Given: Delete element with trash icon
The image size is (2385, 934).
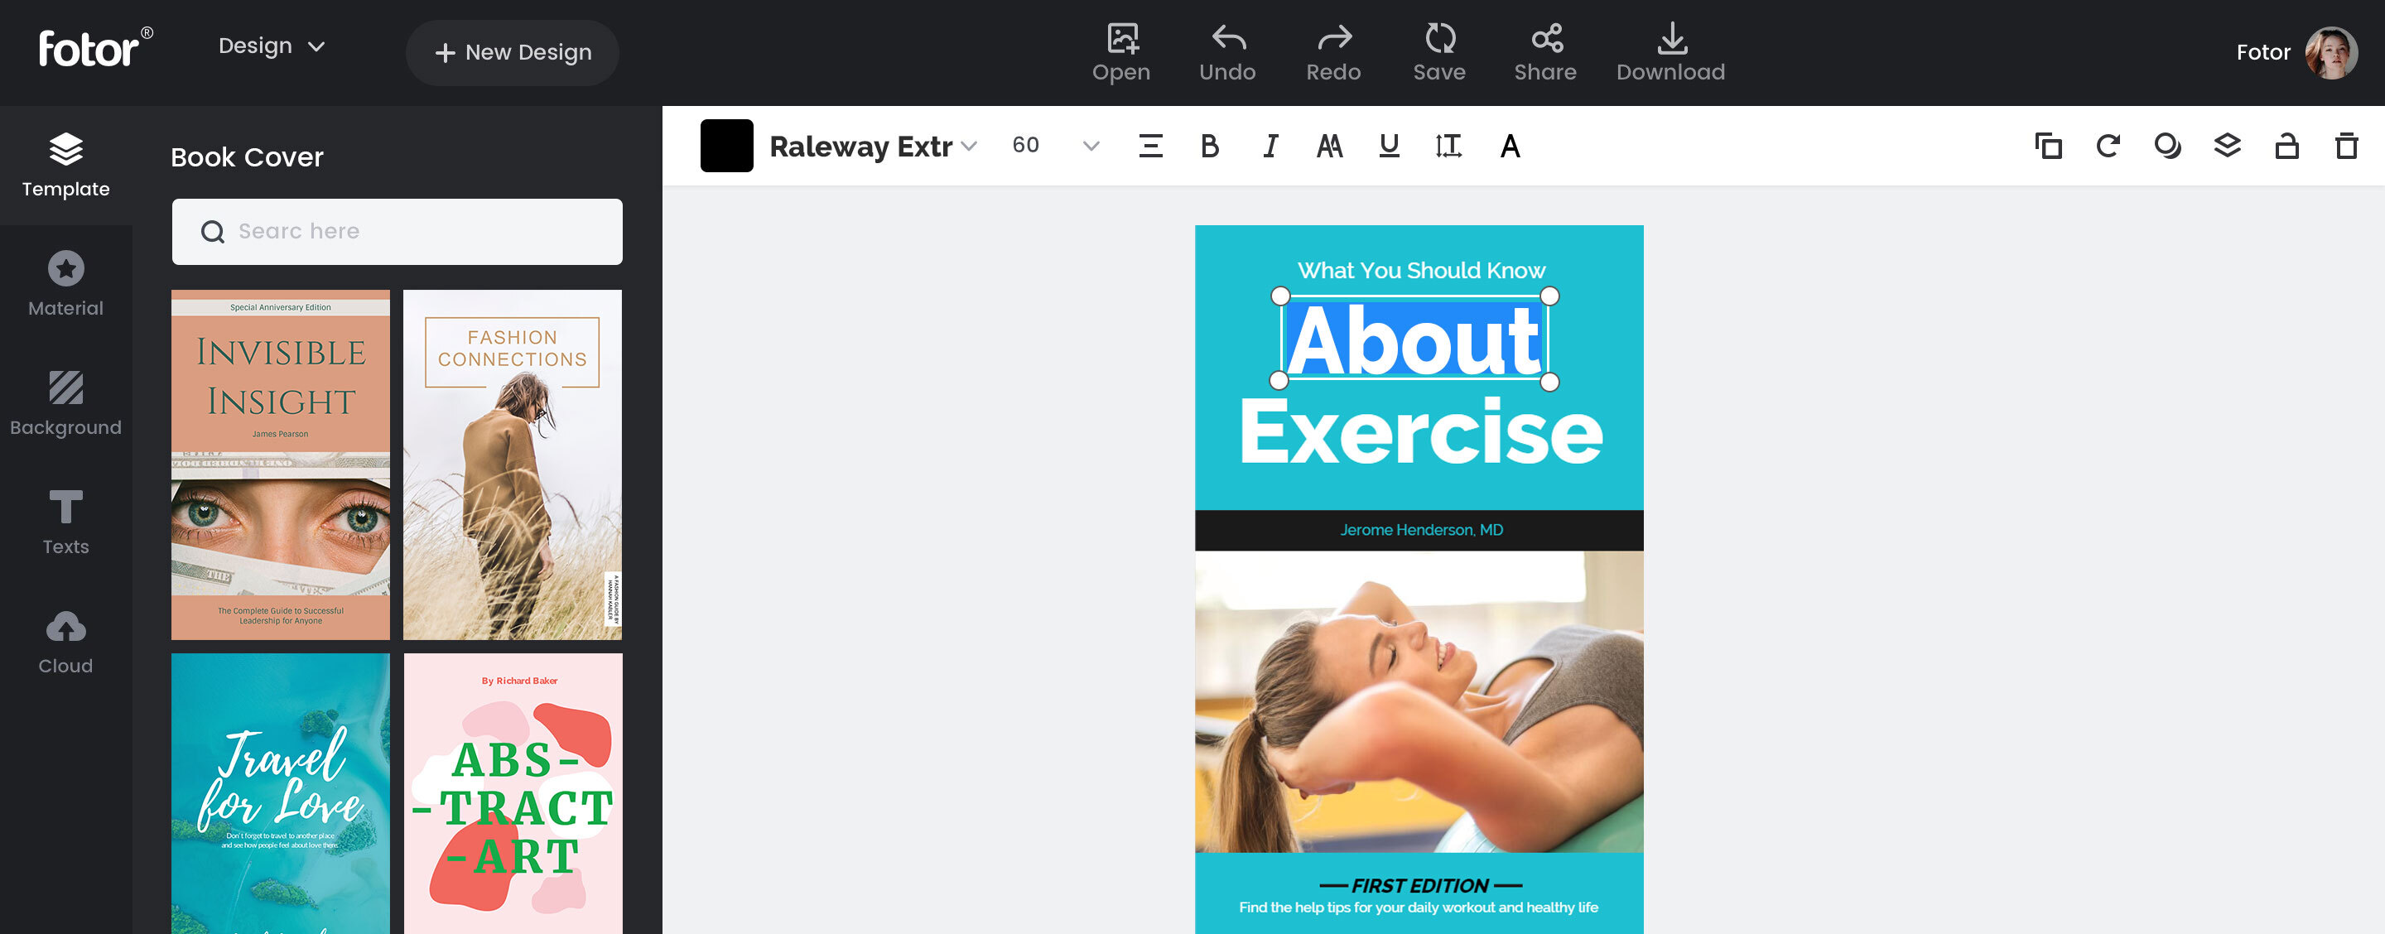Looking at the screenshot, I should [2345, 147].
